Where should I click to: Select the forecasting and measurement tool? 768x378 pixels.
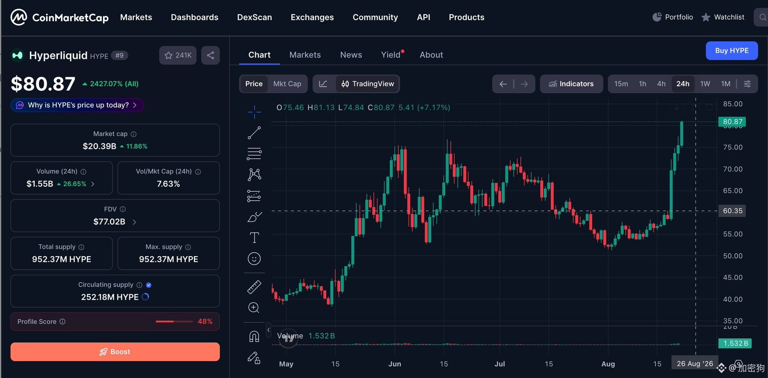pos(254,196)
